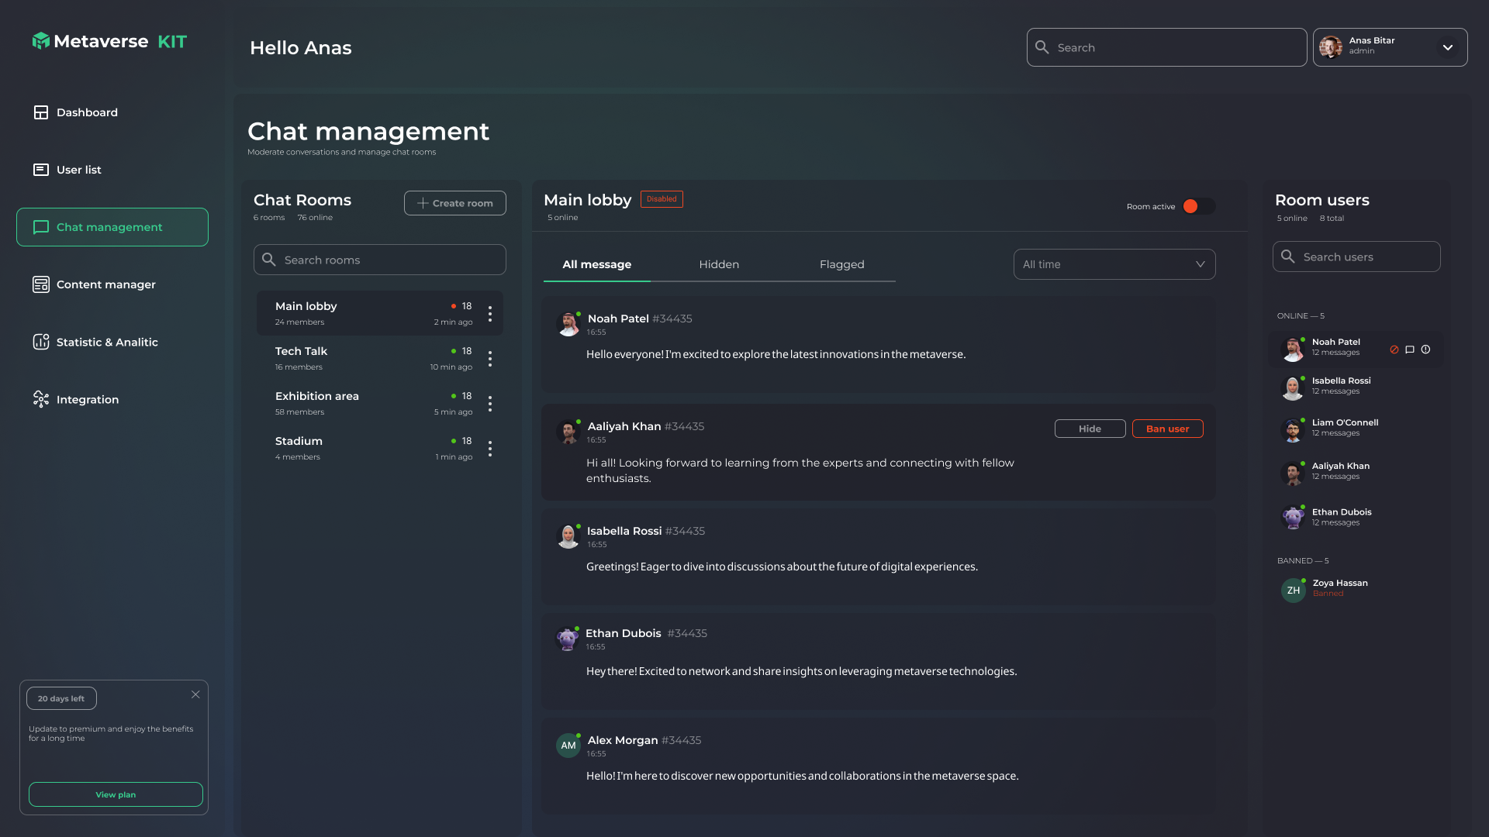
Task: Click the warning icon beside Noah Patel
Action: pos(1425,350)
